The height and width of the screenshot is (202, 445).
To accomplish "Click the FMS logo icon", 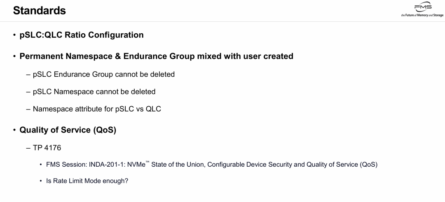I will pos(423,8).
